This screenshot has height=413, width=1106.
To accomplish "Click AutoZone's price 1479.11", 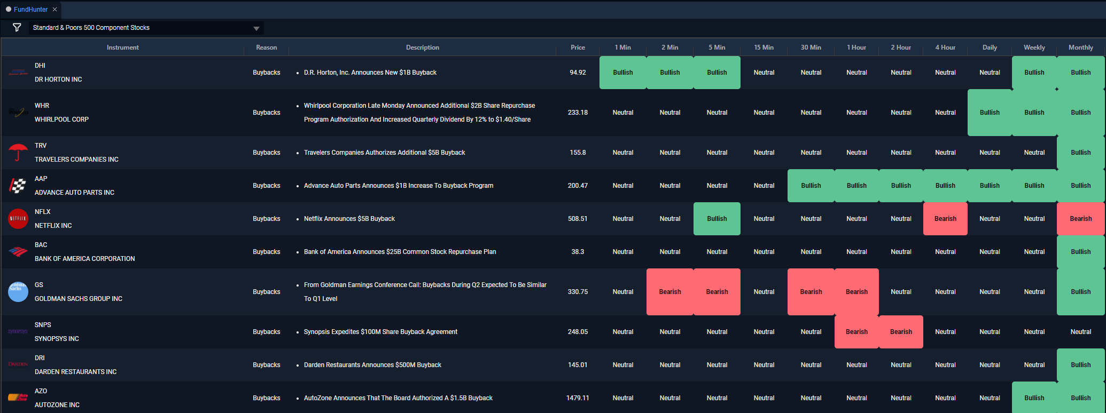I will click(x=578, y=398).
